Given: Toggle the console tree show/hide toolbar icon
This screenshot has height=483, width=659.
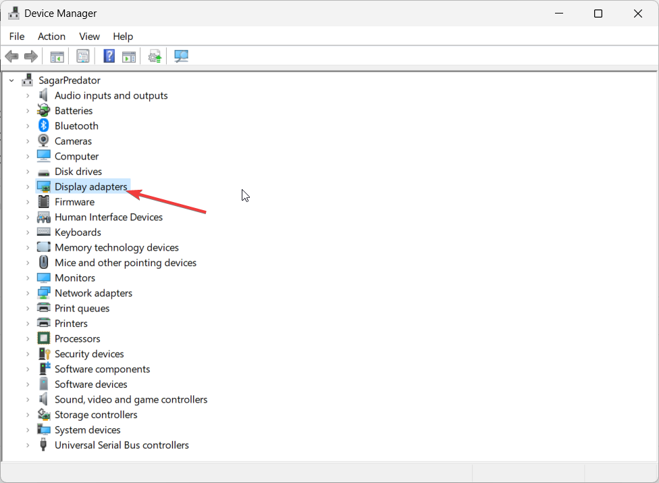Looking at the screenshot, I should pyautogui.click(x=57, y=56).
